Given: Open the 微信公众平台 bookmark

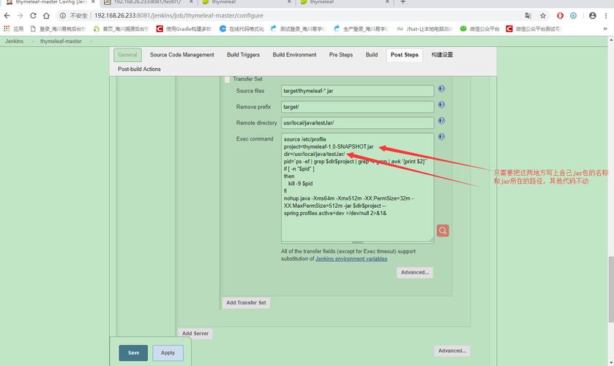Looking at the screenshot, I should tap(479, 29).
